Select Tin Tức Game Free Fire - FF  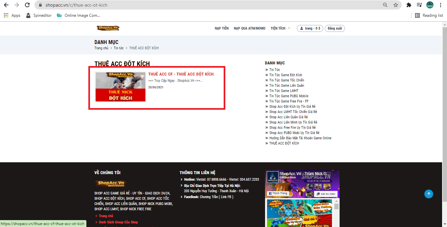click(289, 101)
